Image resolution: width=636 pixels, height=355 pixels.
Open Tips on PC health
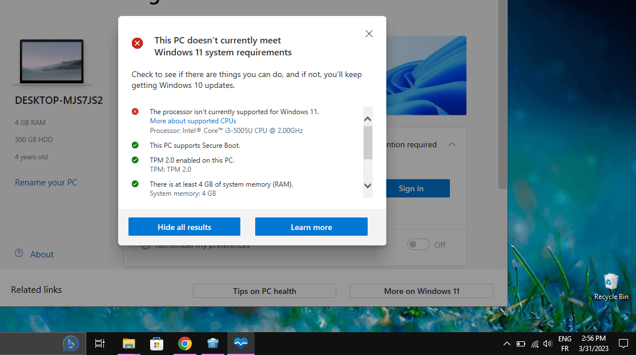point(264,291)
